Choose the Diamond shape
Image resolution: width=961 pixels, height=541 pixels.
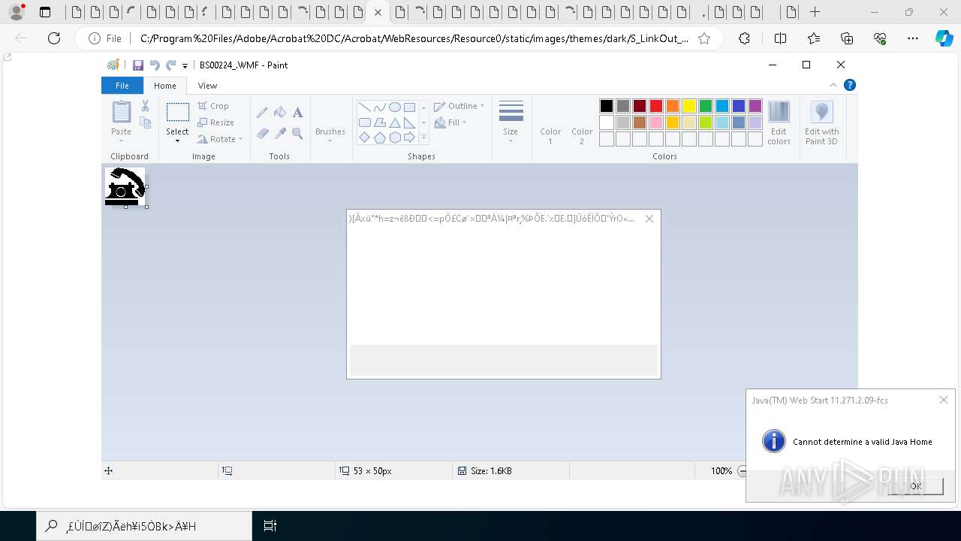click(364, 138)
